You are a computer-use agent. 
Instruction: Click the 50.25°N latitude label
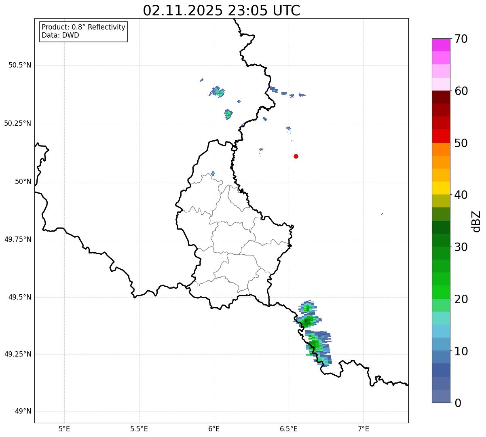(x=18, y=123)
